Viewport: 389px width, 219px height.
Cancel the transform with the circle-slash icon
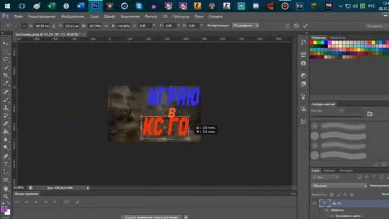tap(296, 26)
